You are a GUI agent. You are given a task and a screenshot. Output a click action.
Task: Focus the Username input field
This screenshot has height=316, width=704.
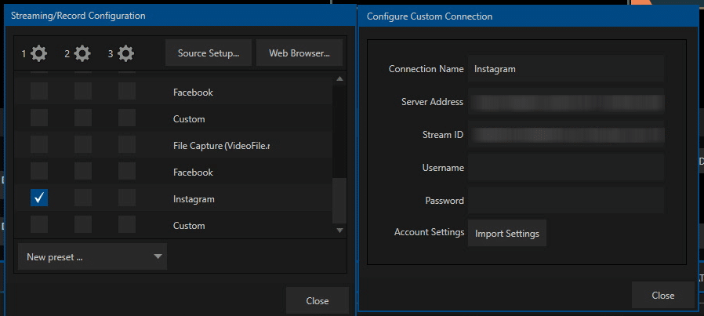point(565,168)
